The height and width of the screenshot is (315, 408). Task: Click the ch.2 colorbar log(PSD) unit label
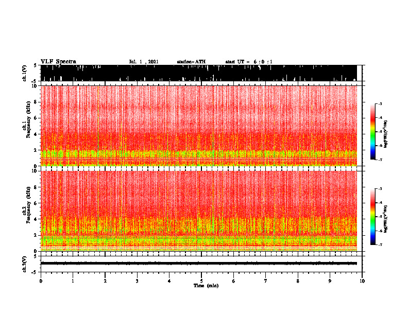pyautogui.click(x=386, y=219)
